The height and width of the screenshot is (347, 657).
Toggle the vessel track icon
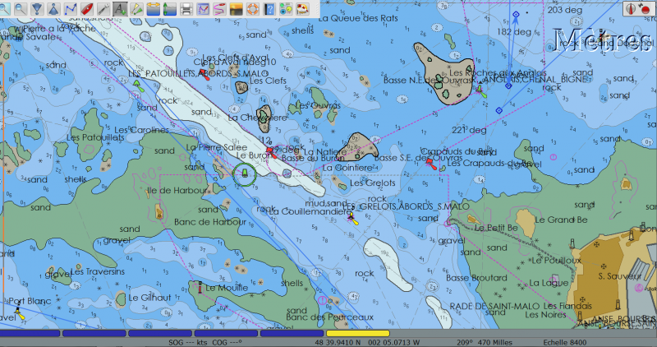pos(219,8)
